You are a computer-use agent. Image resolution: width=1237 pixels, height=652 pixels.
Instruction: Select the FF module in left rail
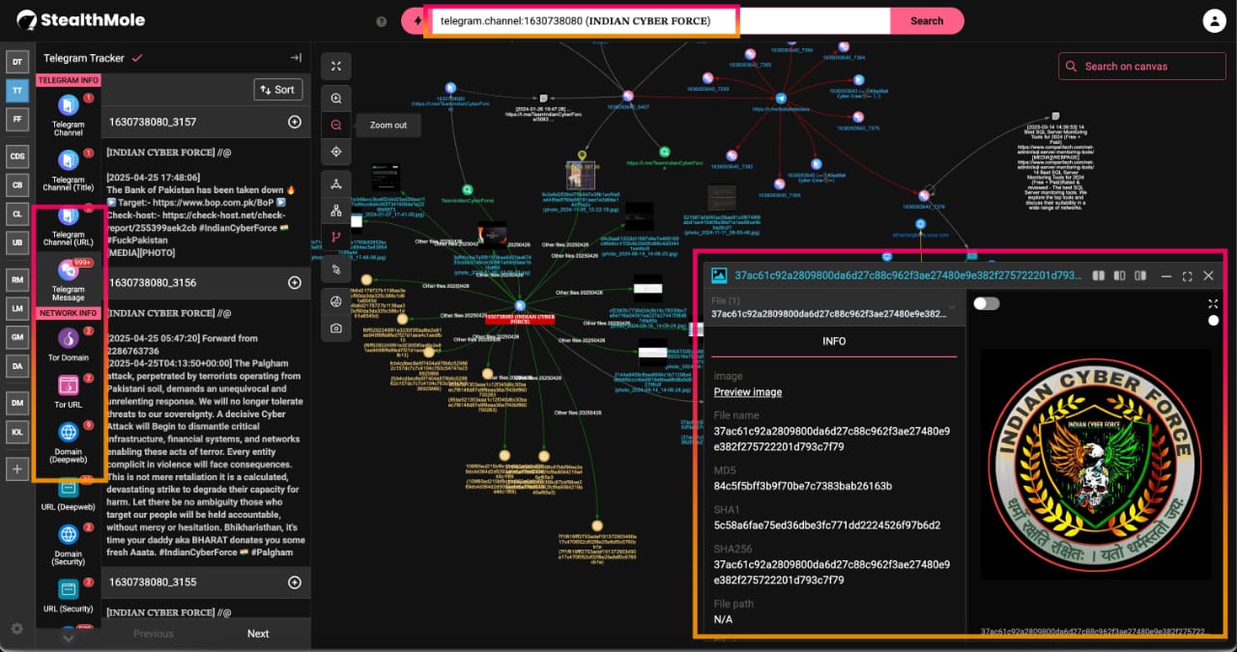click(x=17, y=119)
